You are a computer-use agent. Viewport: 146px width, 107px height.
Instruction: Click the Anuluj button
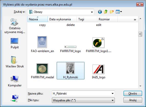[133, 100]
